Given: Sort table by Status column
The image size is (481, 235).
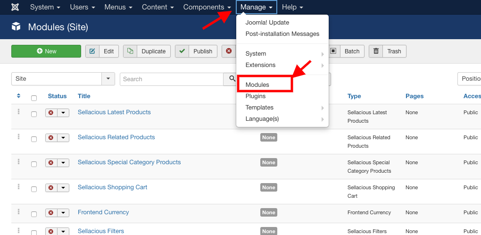Looking at the screenshot, I should [x=57, y=96].
